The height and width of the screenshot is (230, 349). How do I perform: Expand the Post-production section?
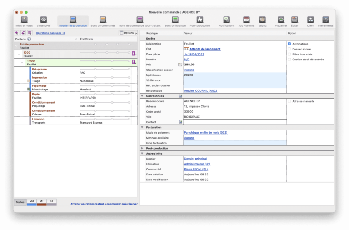[142, 148]
